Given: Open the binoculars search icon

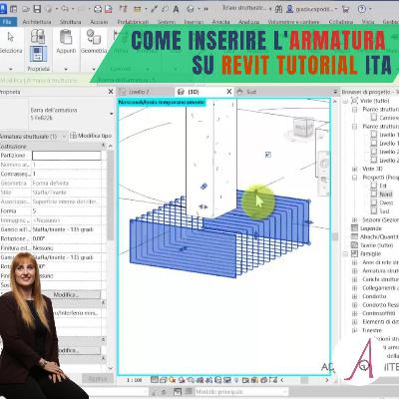Looking at the screenshot, I should pos(278,9).
